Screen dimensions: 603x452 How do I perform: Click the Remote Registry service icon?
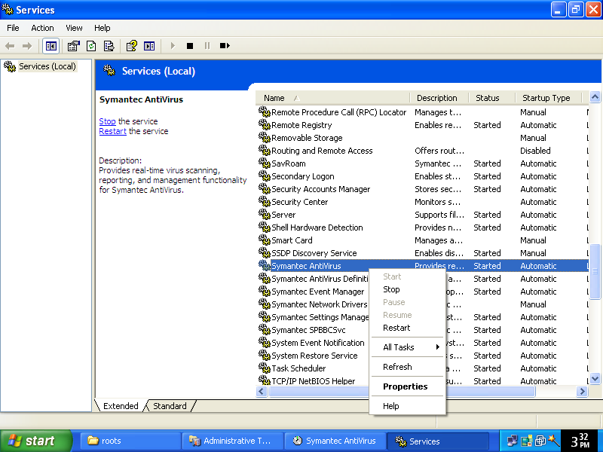coord(265,125)
